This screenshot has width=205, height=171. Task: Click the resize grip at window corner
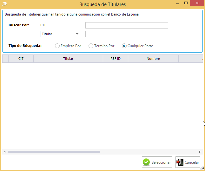(x=202, y=168)
